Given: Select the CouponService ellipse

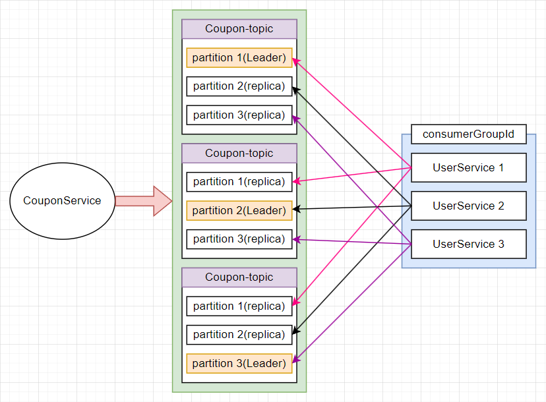Looking at the screenshot, I should coord(63,201).
